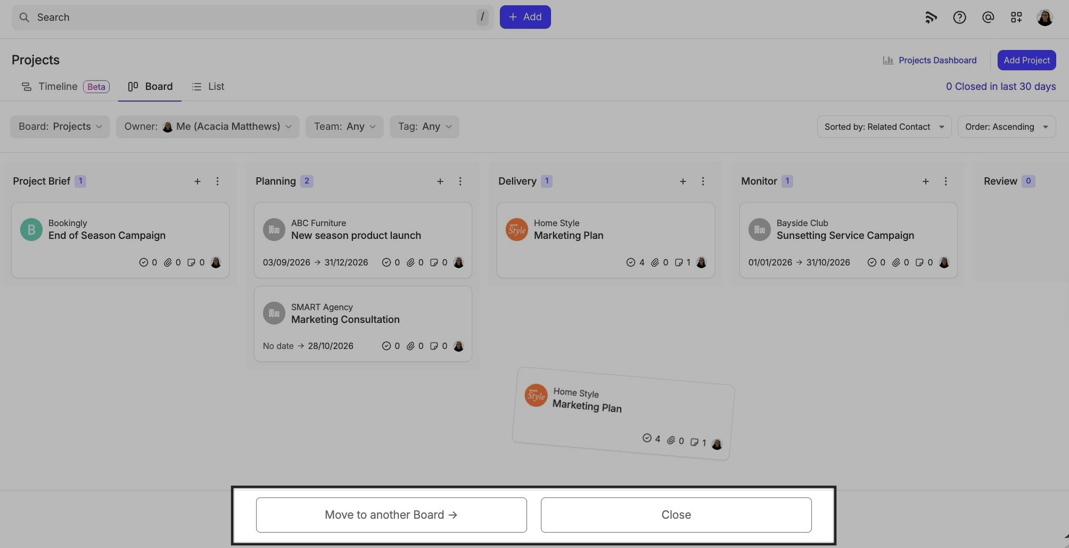
Task: Expand the Board: Projects filter
Action: [60, 127]
